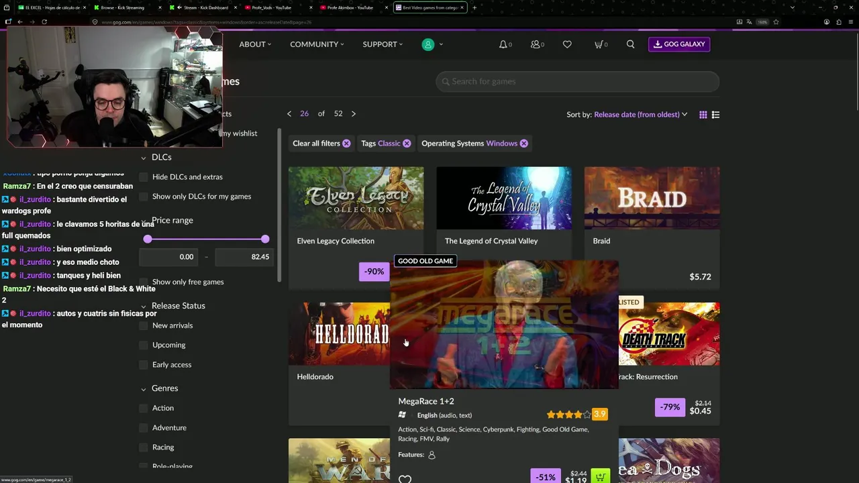Check Show only free games

coord(144,282)
